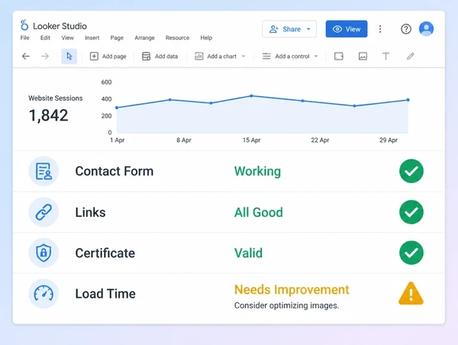This screenshot has width=458, height=345.
Task: Click the Contact Form icon
Action: 44,171
